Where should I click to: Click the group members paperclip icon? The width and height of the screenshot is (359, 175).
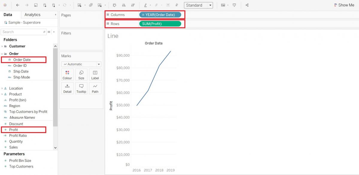coord(156,5)
